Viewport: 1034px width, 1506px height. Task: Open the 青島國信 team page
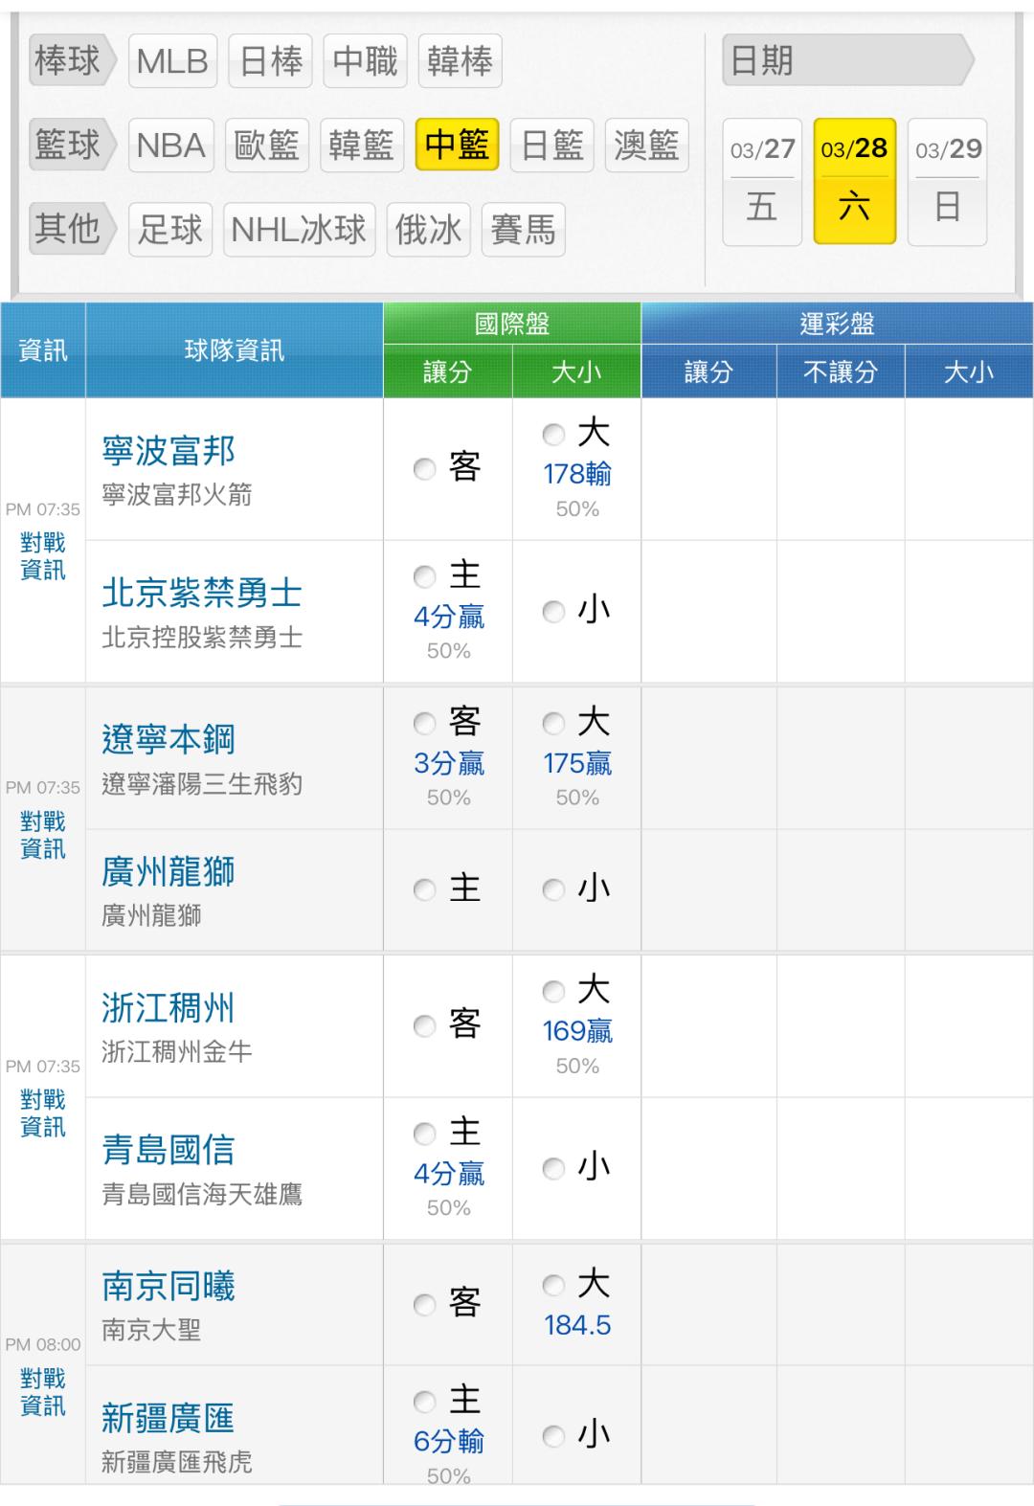tap(169, 1150)
